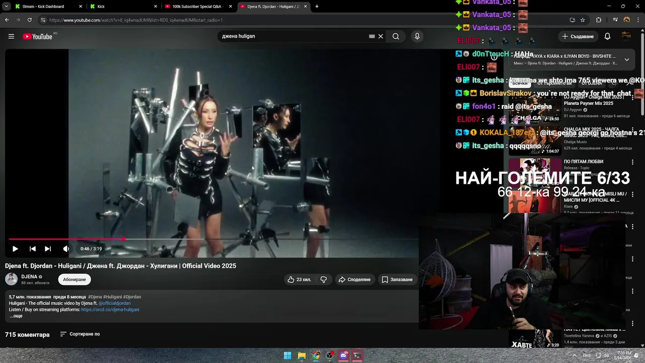Open browser media control icon
The width and height of the screenshot is (645, 363).
615,20
